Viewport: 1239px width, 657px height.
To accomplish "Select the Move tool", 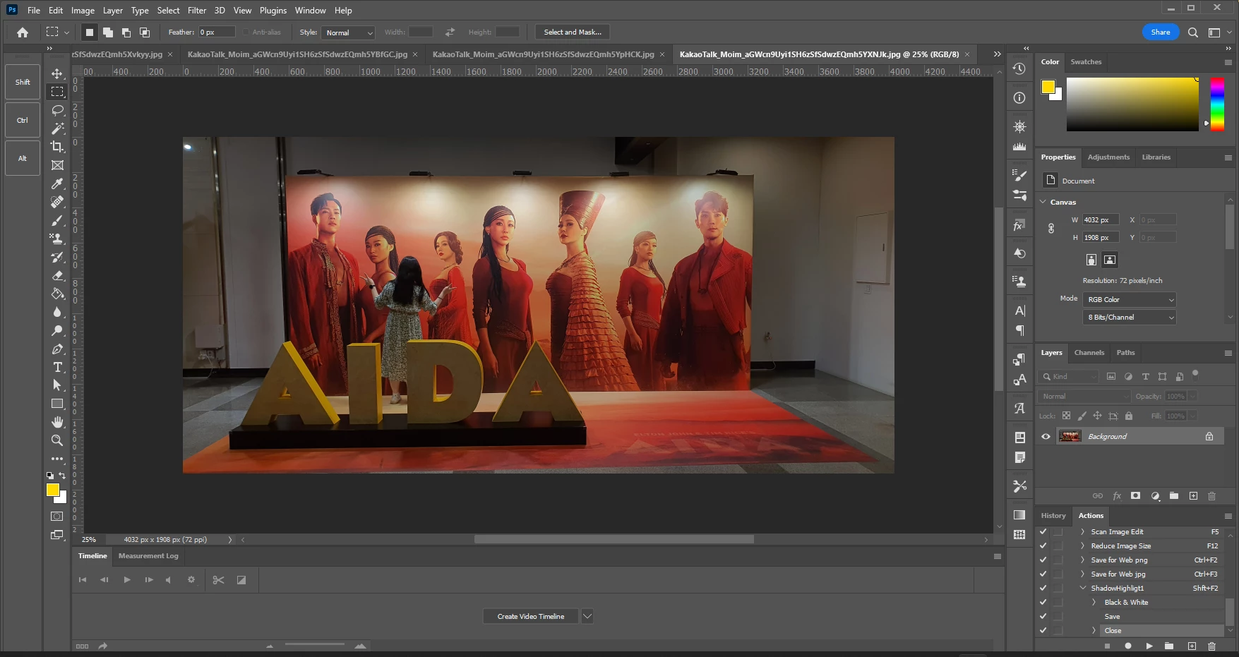I will point(57,73).
